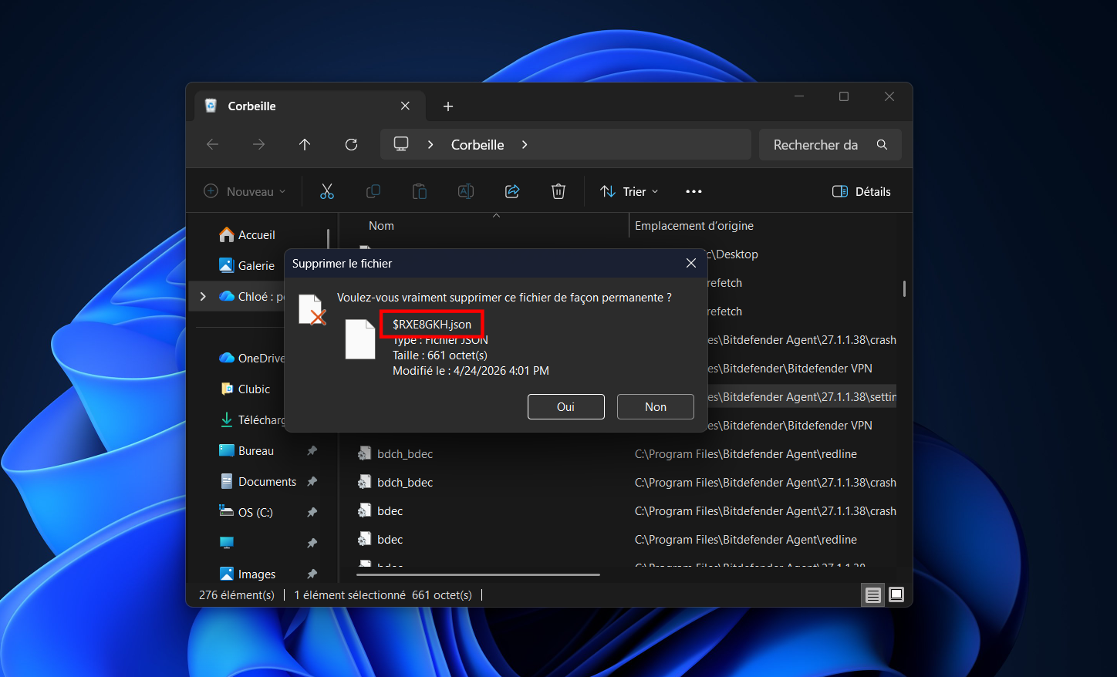Go up one level with up arrow

tap(305, 144)
